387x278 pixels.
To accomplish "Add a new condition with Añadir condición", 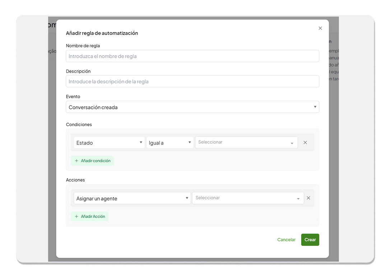I will coord(93,161).
